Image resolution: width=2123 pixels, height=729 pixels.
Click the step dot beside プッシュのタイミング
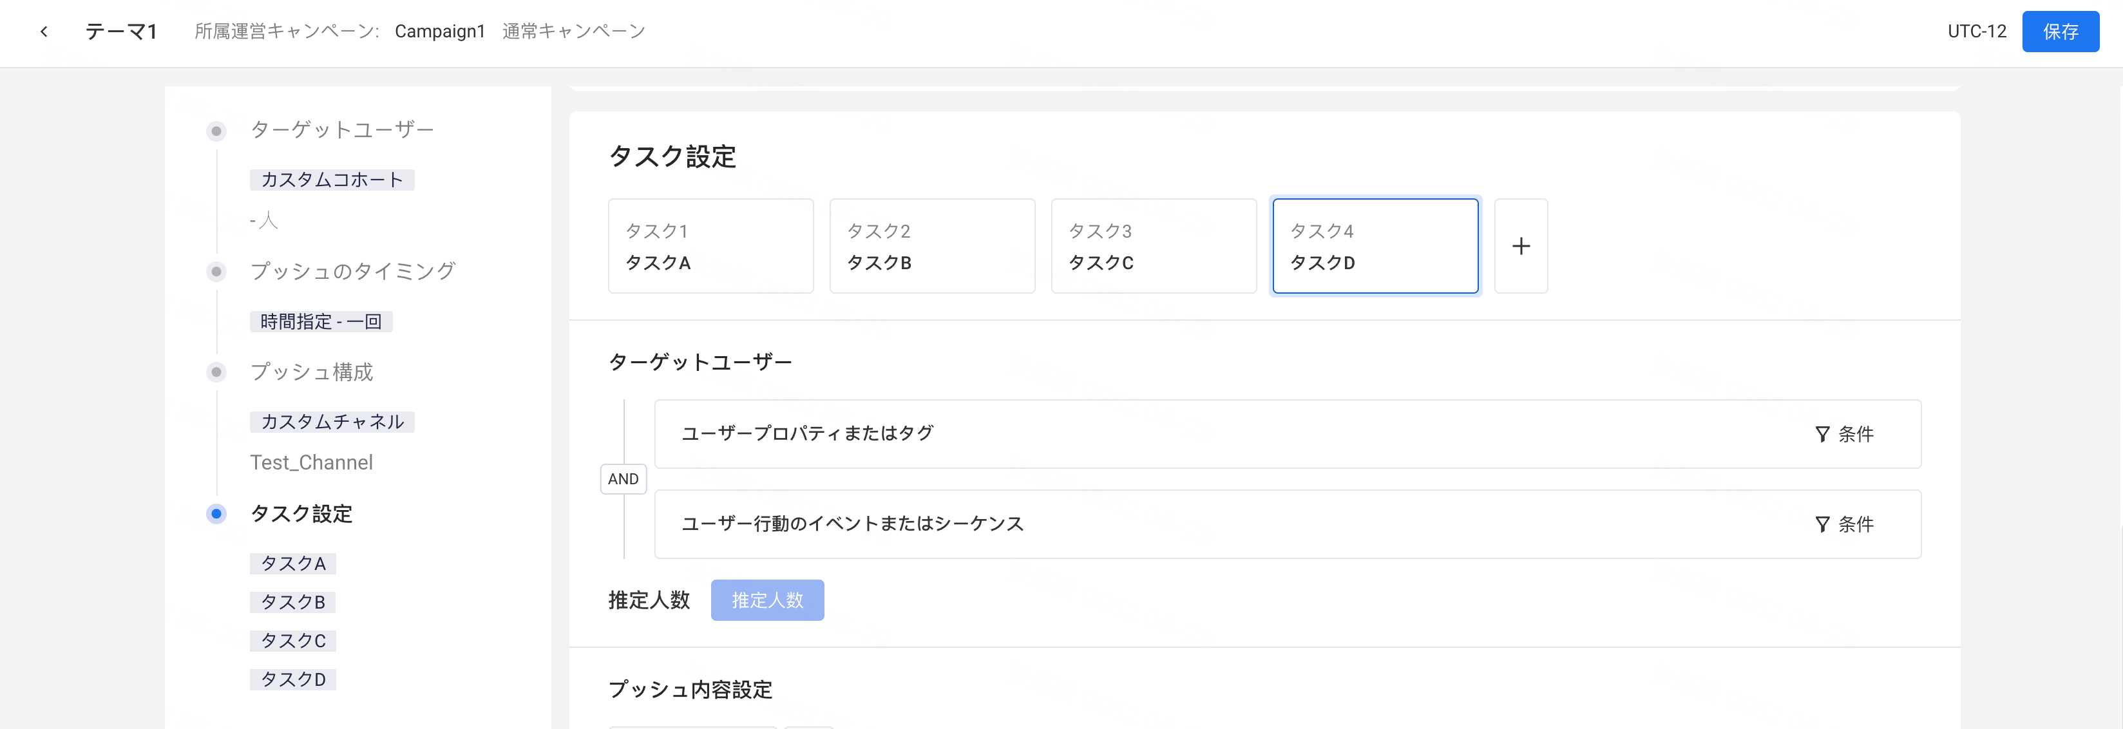(x=216, y=271)
